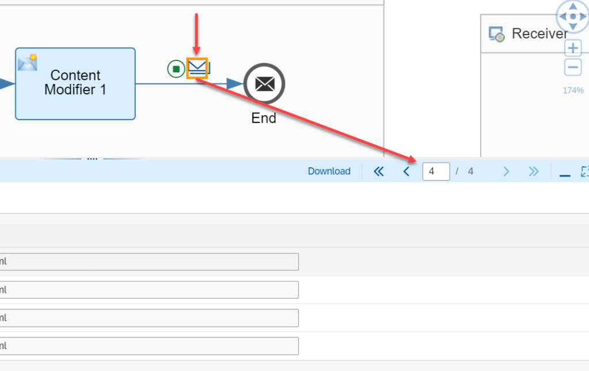Jump to the last page with the double-right arrow
The width and height of the screenshot is (589, 371).
pos(534,171)
